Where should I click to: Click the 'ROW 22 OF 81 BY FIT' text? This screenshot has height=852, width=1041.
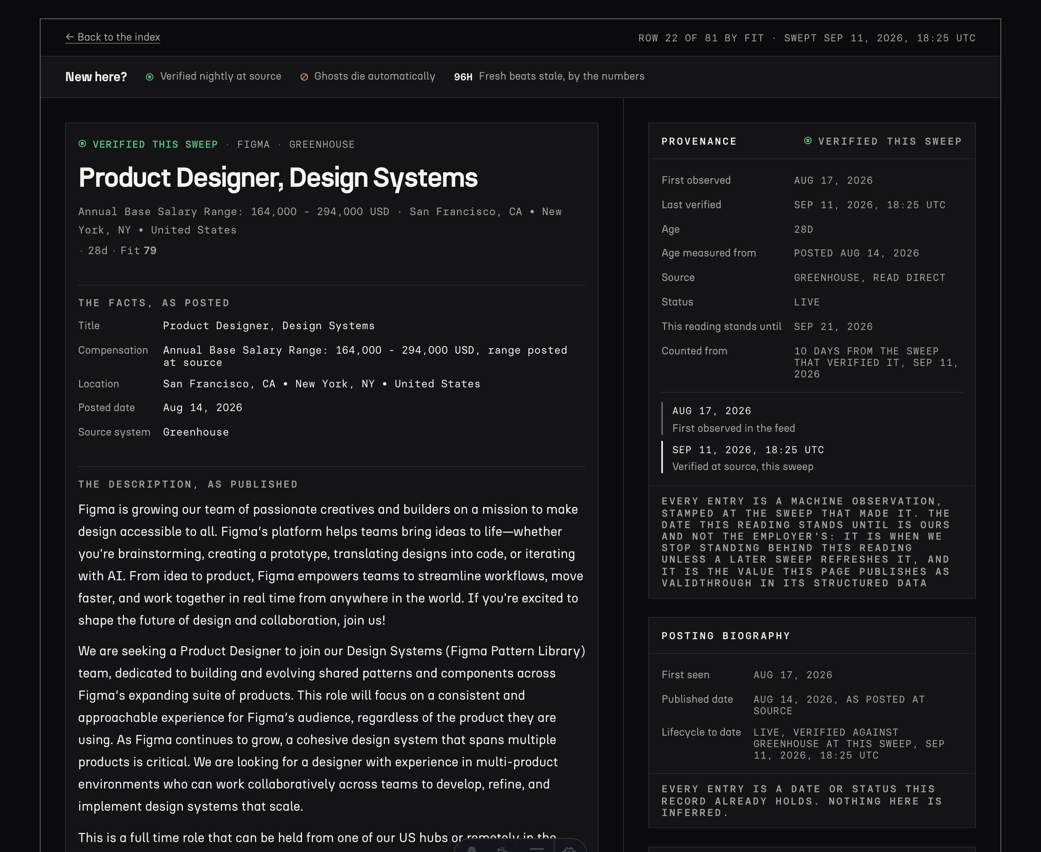coord(701,38)
